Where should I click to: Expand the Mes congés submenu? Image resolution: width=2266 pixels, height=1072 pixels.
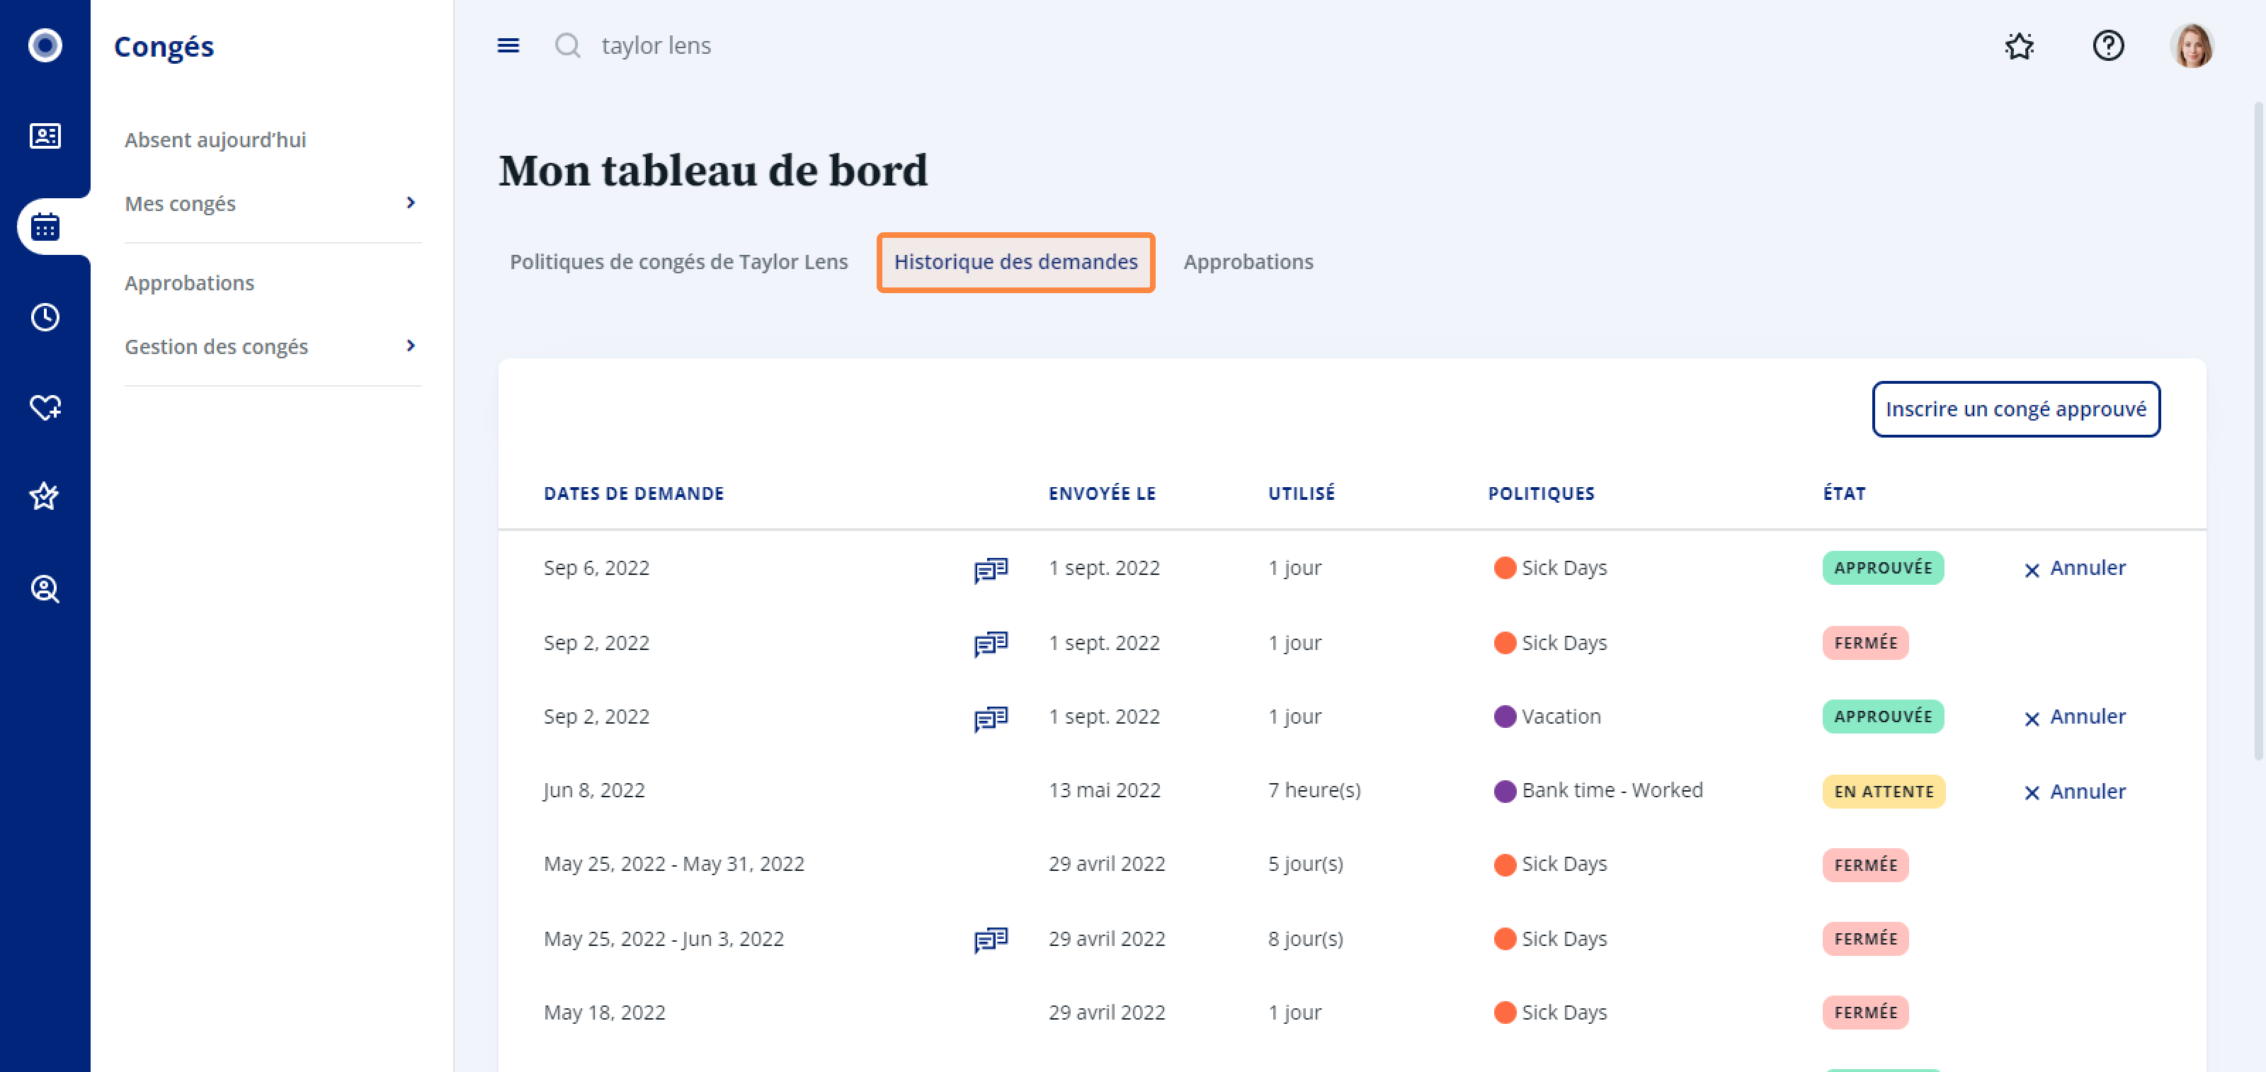coord(410,203)
